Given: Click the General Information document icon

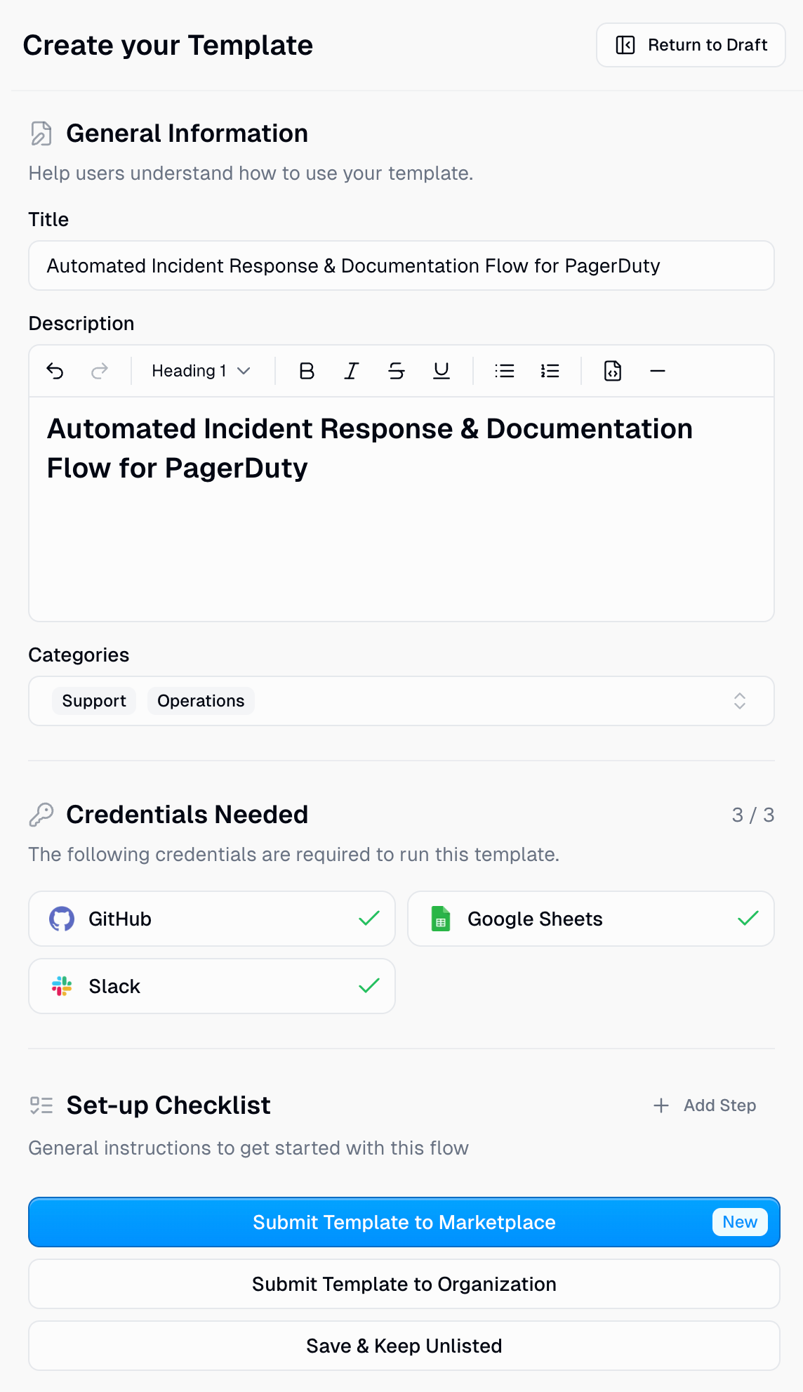Looking at the screenshot, I should [x=41, y=133].
